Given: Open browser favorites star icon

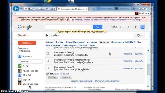Looking at the screenshot, I should [143, 9].
